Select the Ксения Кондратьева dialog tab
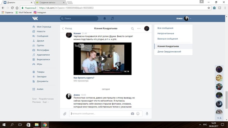Screen dimensions: 228x128 click(173, 46)
